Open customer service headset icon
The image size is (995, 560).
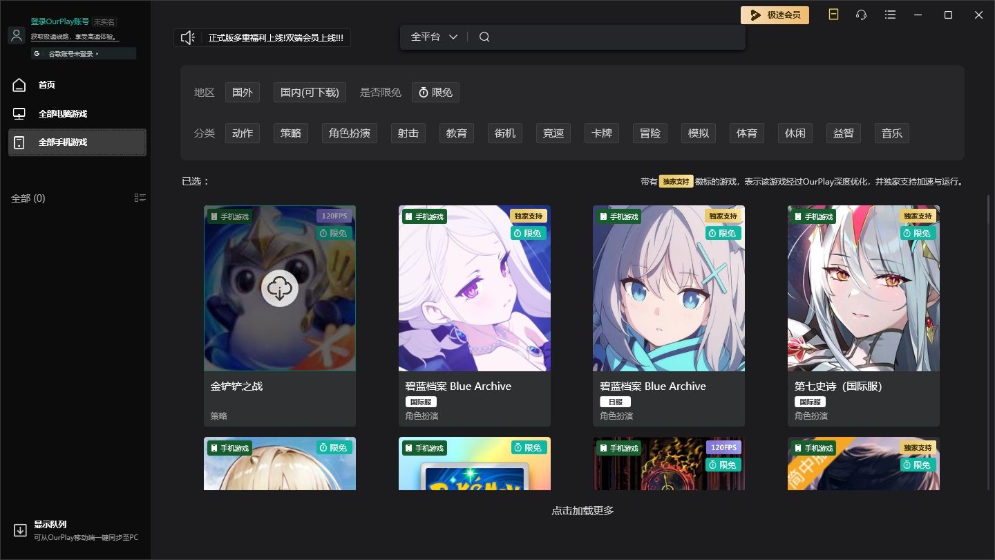click(x=861, y=15)
